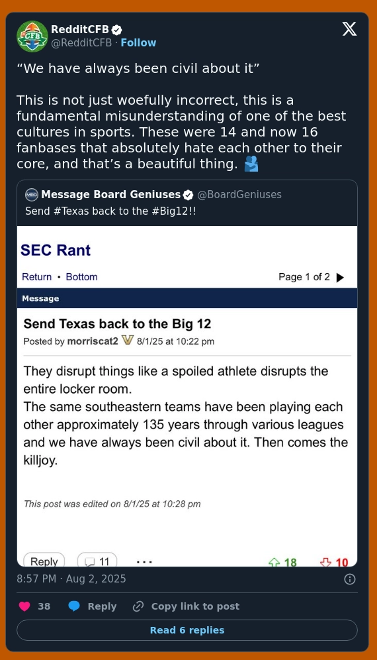Follow the RedditCFB account

(x=138, y=43)
